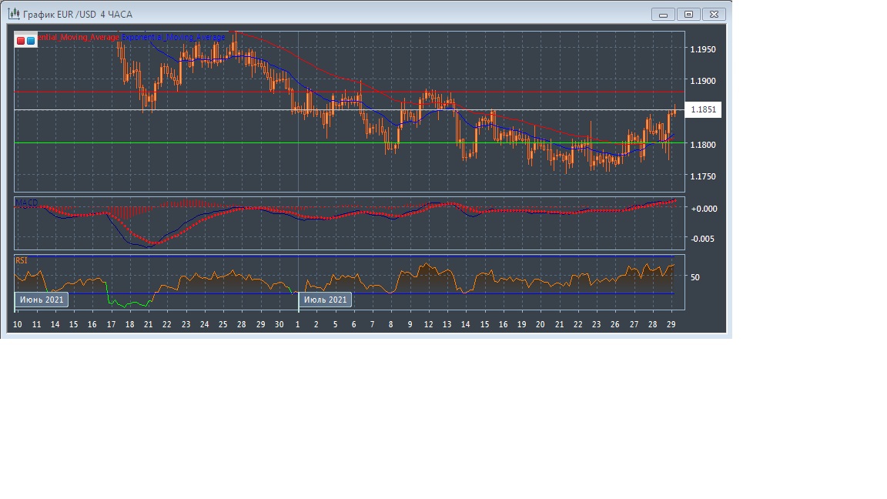
Task: Click the red square icon in chart corner
Action: pos(21,40)
